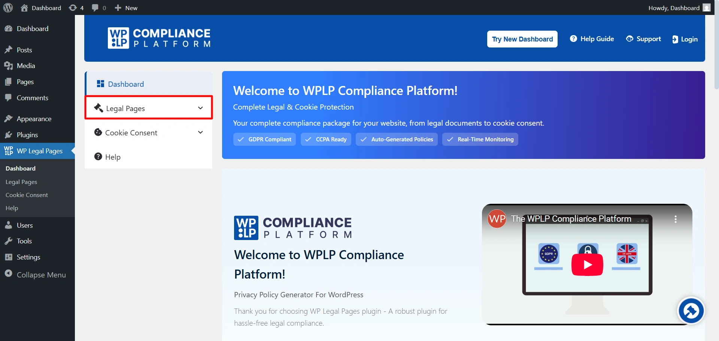Open the Legal Pages sidebar link
719x341 pixels.
click(x=21, y=182)
